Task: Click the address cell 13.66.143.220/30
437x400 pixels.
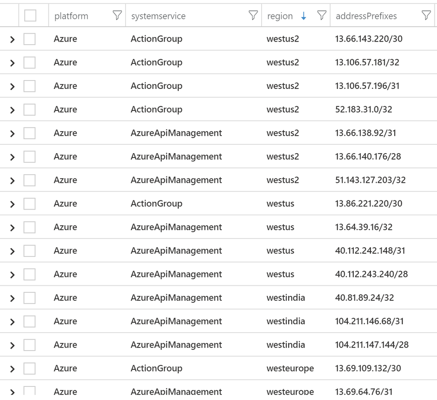Action: [369, 39]
